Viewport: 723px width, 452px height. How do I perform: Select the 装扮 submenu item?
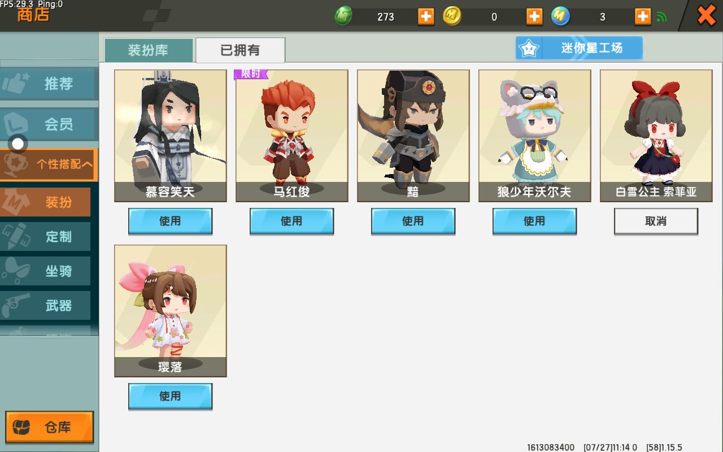pyautogui.click(x=45, y=202)
